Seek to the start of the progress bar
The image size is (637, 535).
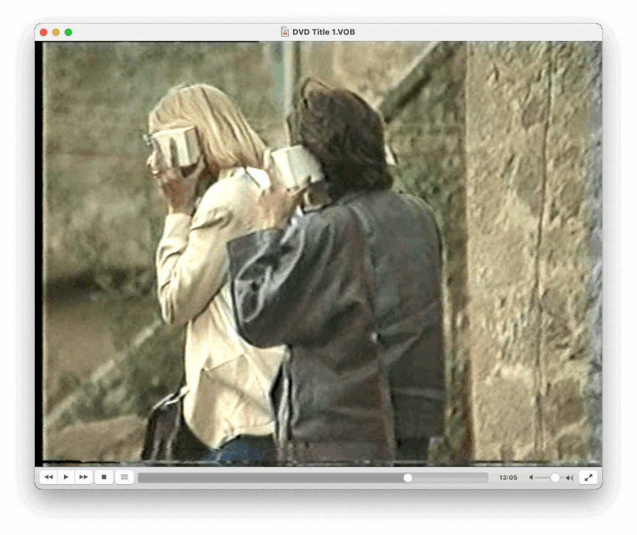point(140,478)
